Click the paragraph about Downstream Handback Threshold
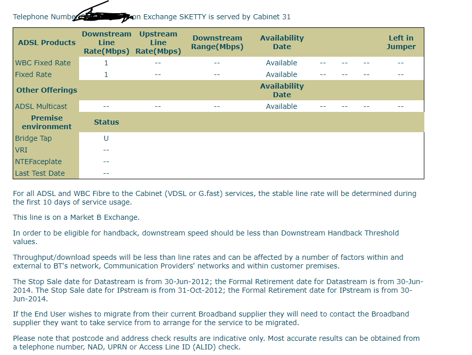This screenshot has height=355, width=472. (206, 237)
